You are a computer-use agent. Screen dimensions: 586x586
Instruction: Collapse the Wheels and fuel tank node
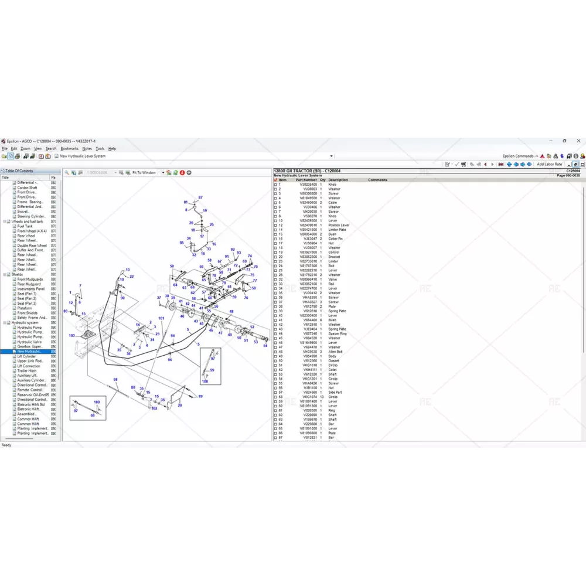[x=5, y=222]
